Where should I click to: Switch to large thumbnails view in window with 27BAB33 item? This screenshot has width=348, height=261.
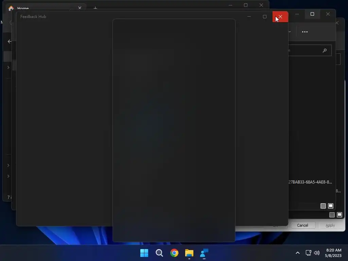coord(331,206)
